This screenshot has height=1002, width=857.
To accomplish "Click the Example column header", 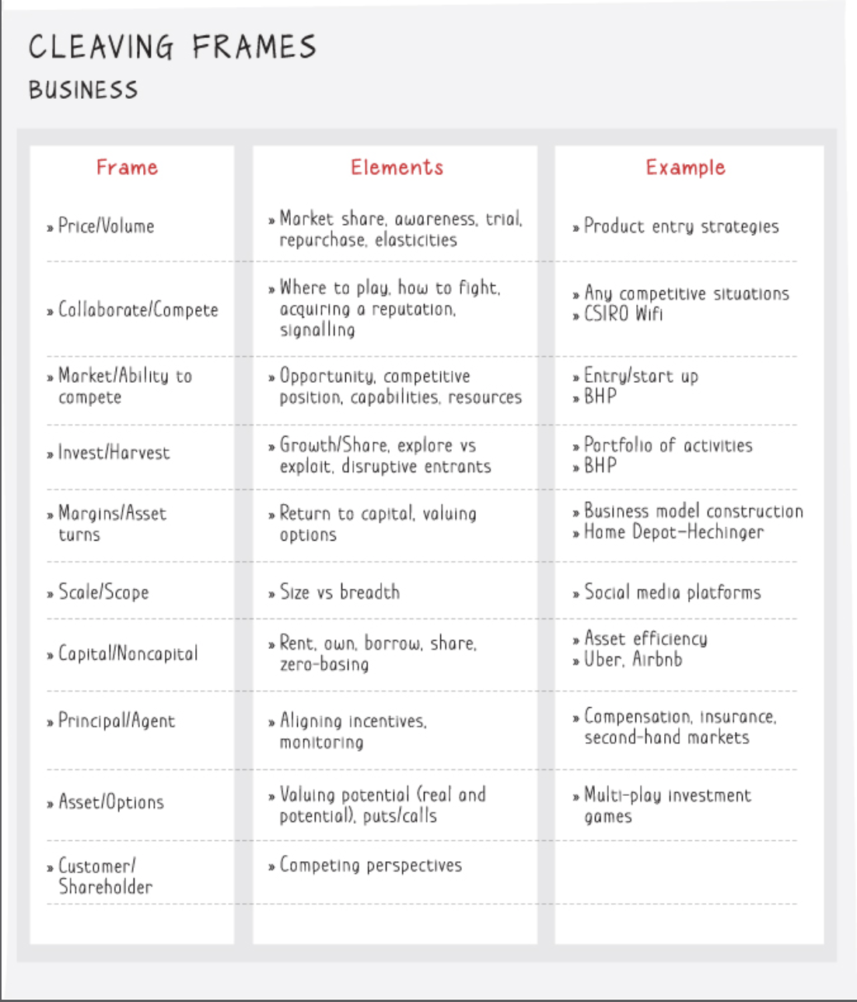I will click(x=685, y=167).
